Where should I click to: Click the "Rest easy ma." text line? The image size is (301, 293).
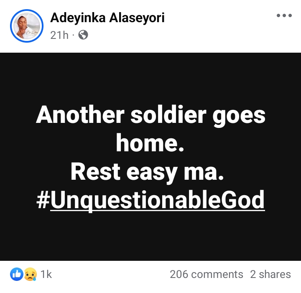click(147, 172)
